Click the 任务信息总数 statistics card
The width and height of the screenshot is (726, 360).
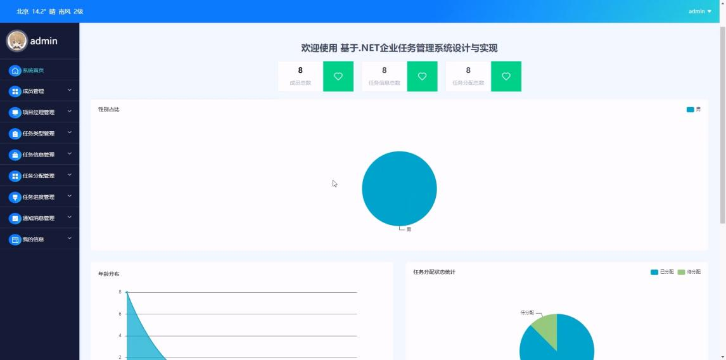385,76
